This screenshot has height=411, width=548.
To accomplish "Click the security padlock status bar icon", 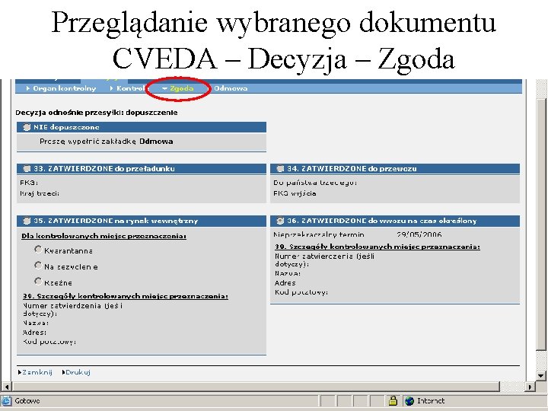I will pos(393,401).
